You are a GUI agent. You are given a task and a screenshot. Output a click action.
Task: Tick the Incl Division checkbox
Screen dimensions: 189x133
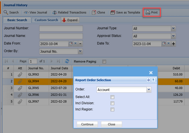[112, 103]
